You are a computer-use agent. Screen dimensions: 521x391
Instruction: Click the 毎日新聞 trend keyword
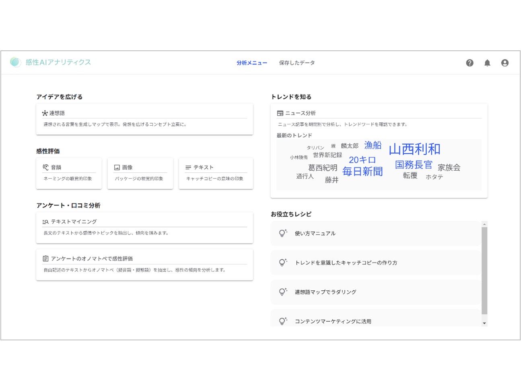pos(362,172)
